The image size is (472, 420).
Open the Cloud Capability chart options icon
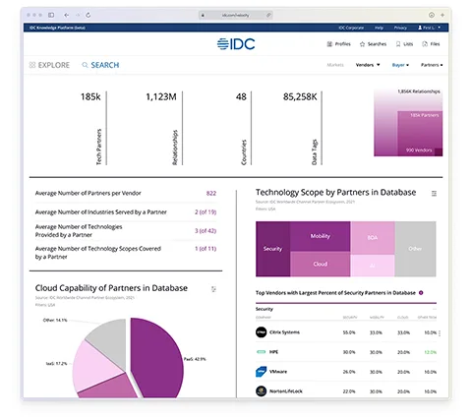coord(213,289)
